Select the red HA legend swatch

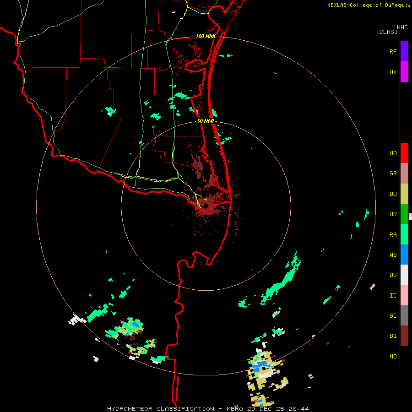[x=404, y=153]
